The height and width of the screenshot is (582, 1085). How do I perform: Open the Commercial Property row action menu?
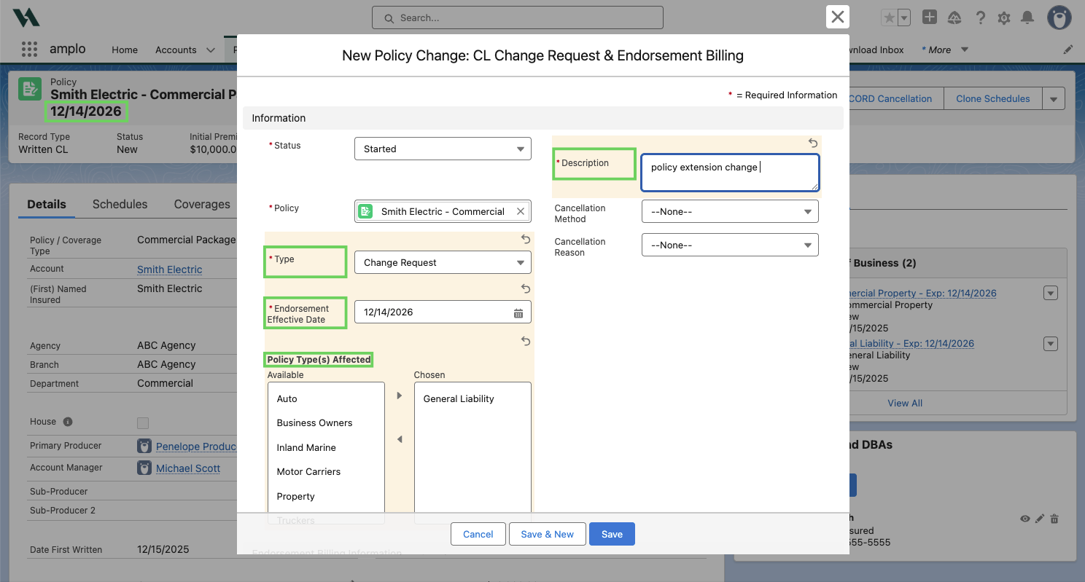pos(1051,293)
